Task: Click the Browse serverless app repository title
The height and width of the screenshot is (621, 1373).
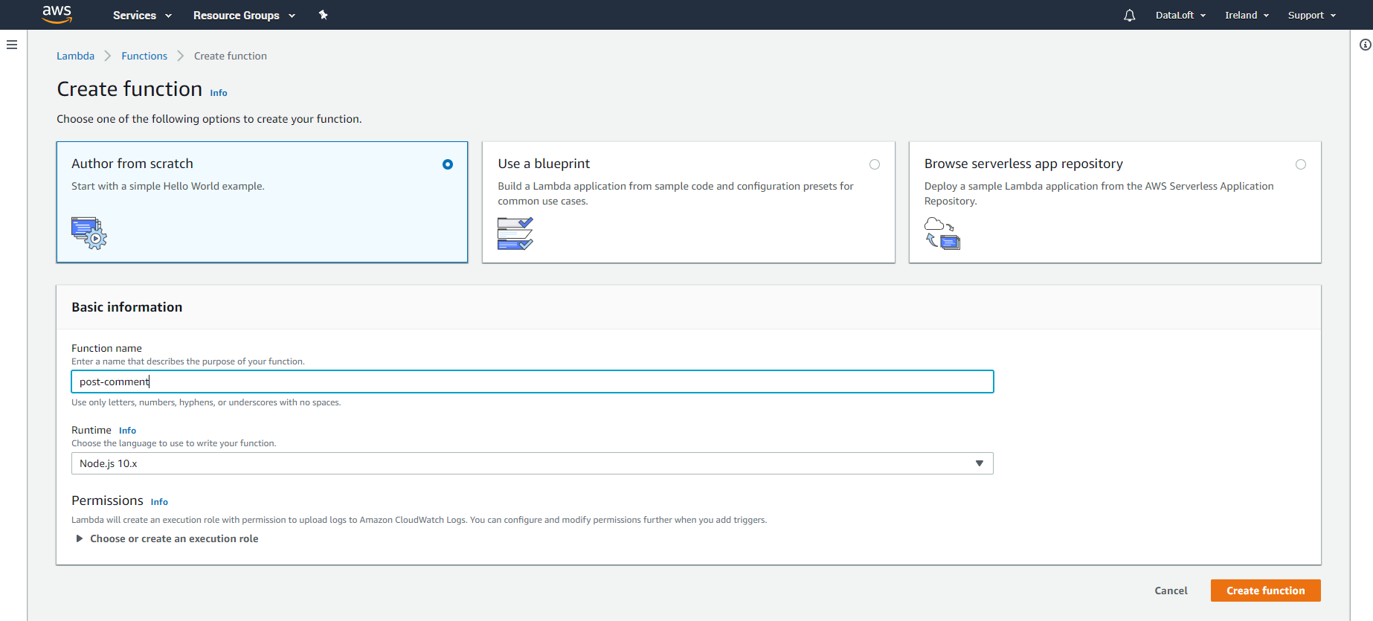Action: (1023, 164)
